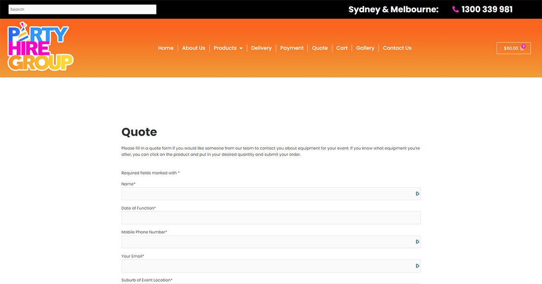Open the Date of Function date field

(270, 217)
